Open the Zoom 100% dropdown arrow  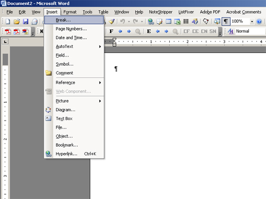(x=252, y=21)
